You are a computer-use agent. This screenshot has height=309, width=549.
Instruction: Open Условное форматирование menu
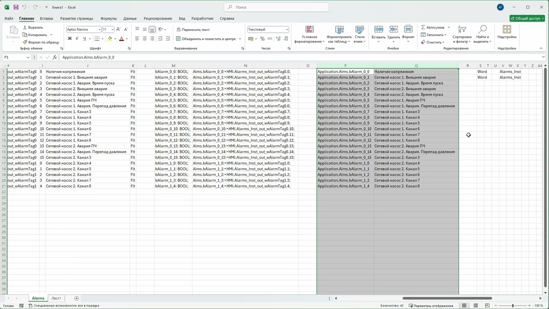pos(309,34)
